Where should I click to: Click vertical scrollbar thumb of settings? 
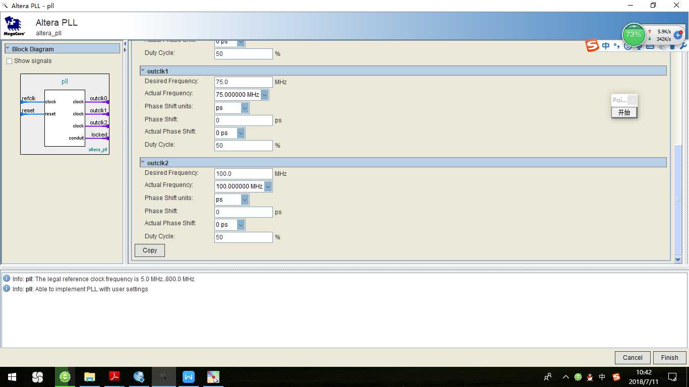point(678,200)
